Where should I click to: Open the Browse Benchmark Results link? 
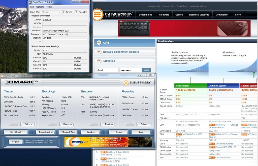pyautogui.click(x=121, y=52)
